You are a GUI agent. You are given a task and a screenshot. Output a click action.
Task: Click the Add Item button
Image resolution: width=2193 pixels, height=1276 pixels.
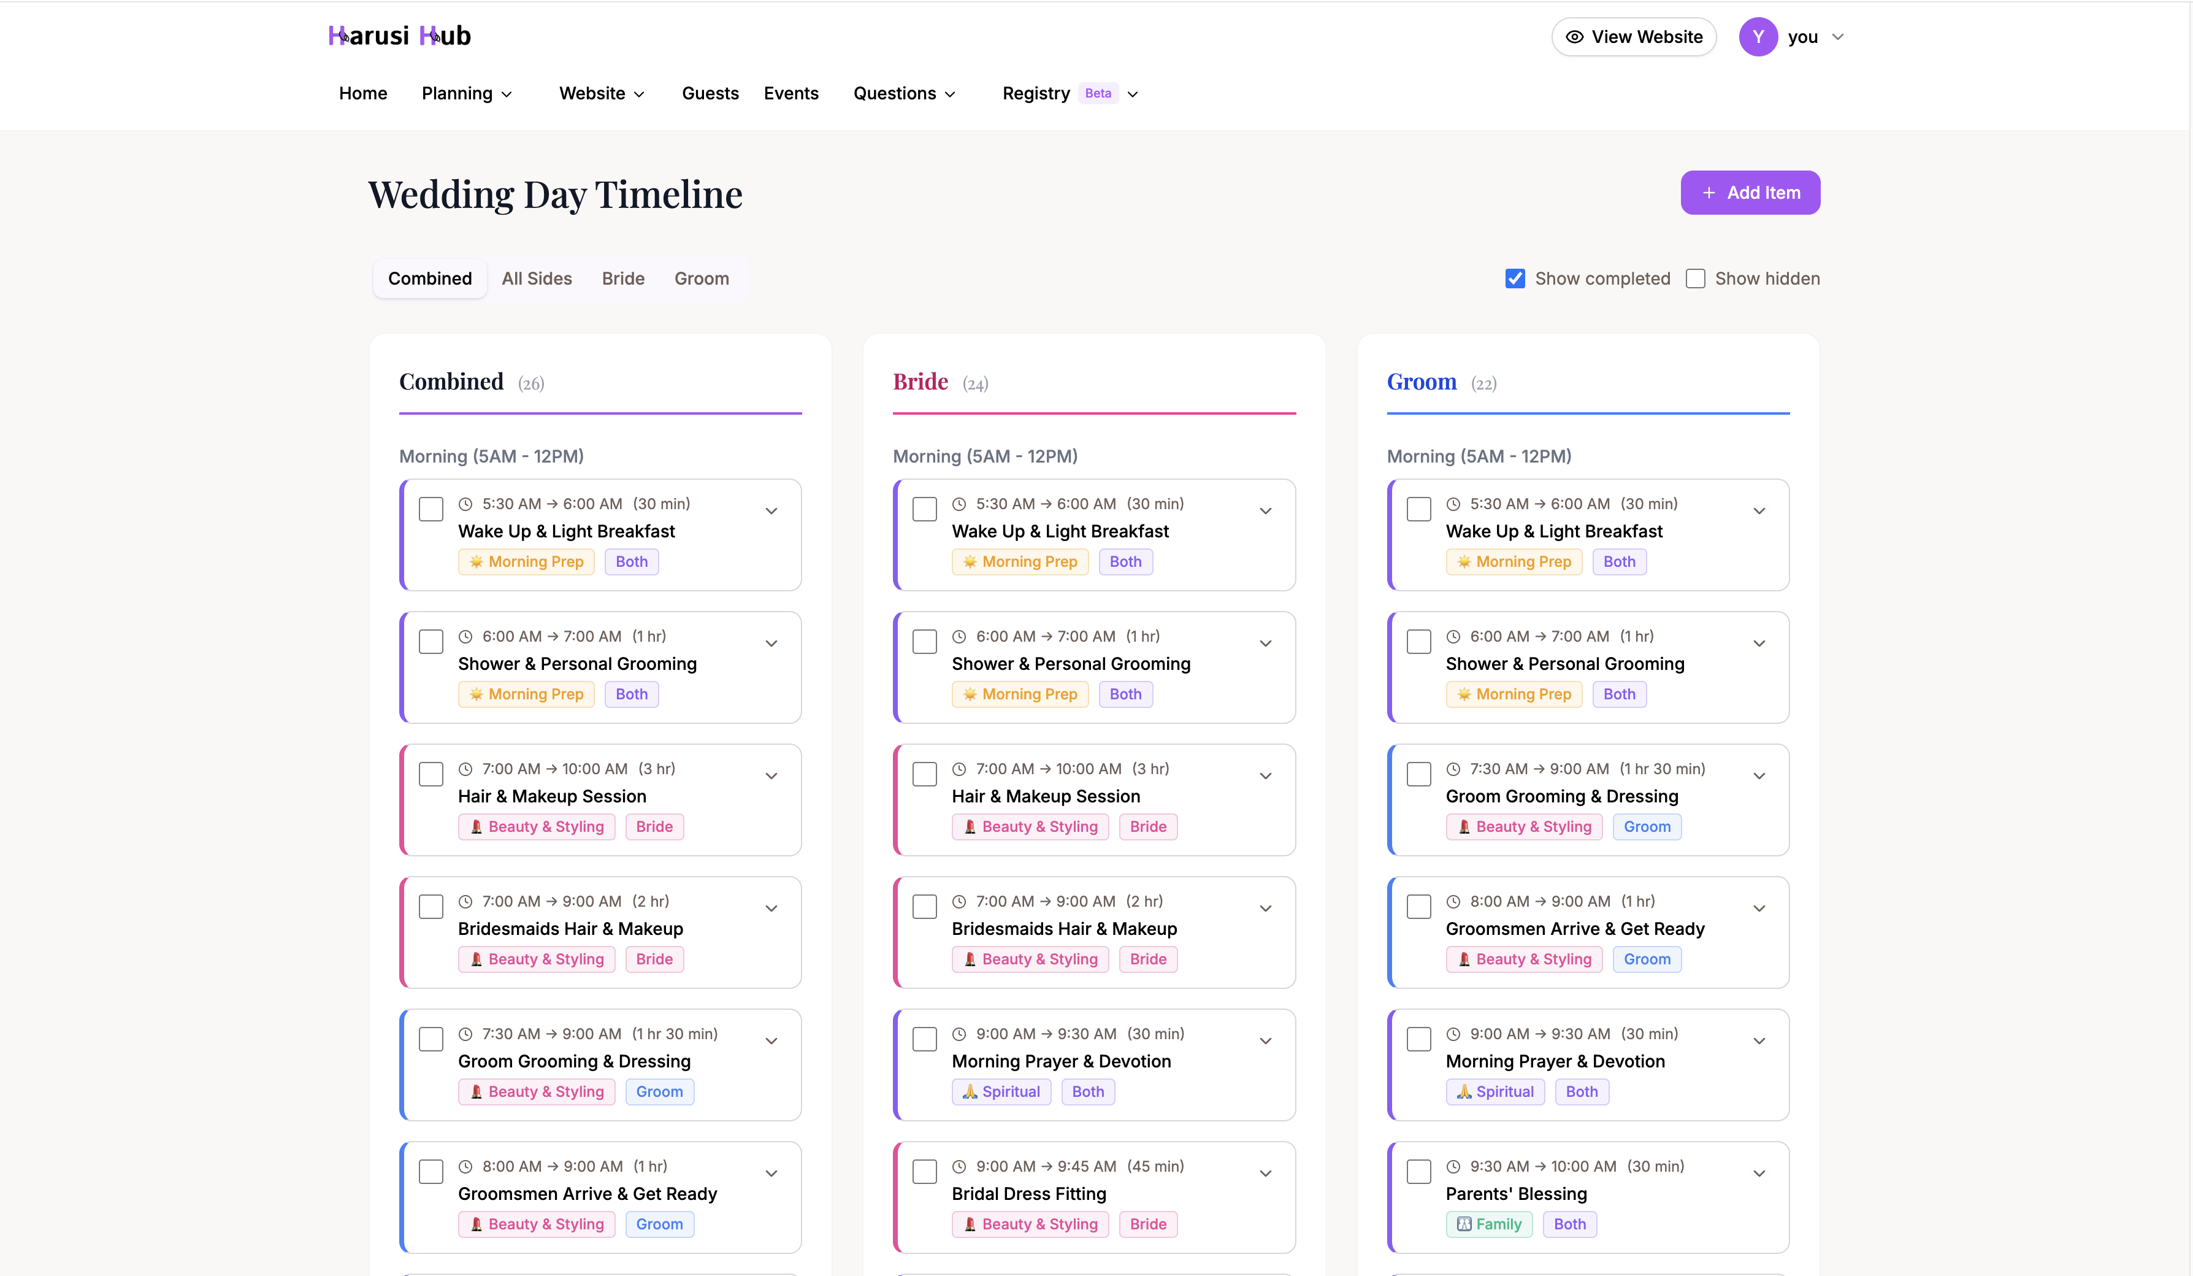[1750, 193]
